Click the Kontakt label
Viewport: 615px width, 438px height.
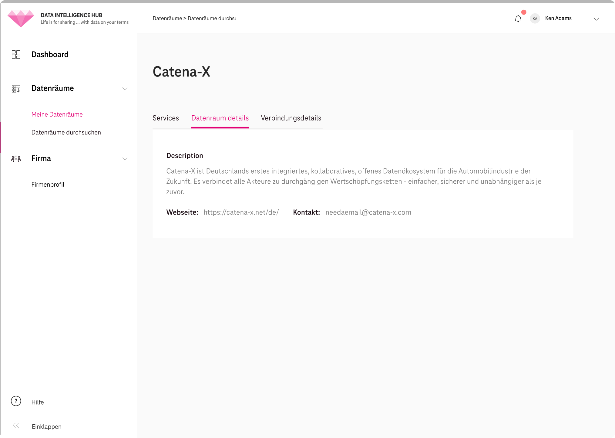[x=307, y=212]
